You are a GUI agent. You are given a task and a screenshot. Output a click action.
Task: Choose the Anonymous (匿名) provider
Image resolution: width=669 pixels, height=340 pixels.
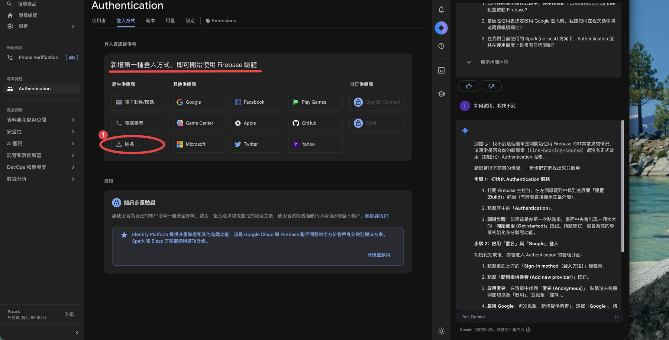click(x=138, y=144)
